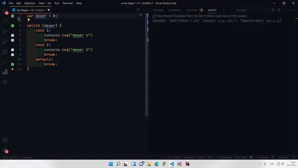Open the Manage gear icon
The height and width of the screenshot is (168, 298).
point(5,150)
